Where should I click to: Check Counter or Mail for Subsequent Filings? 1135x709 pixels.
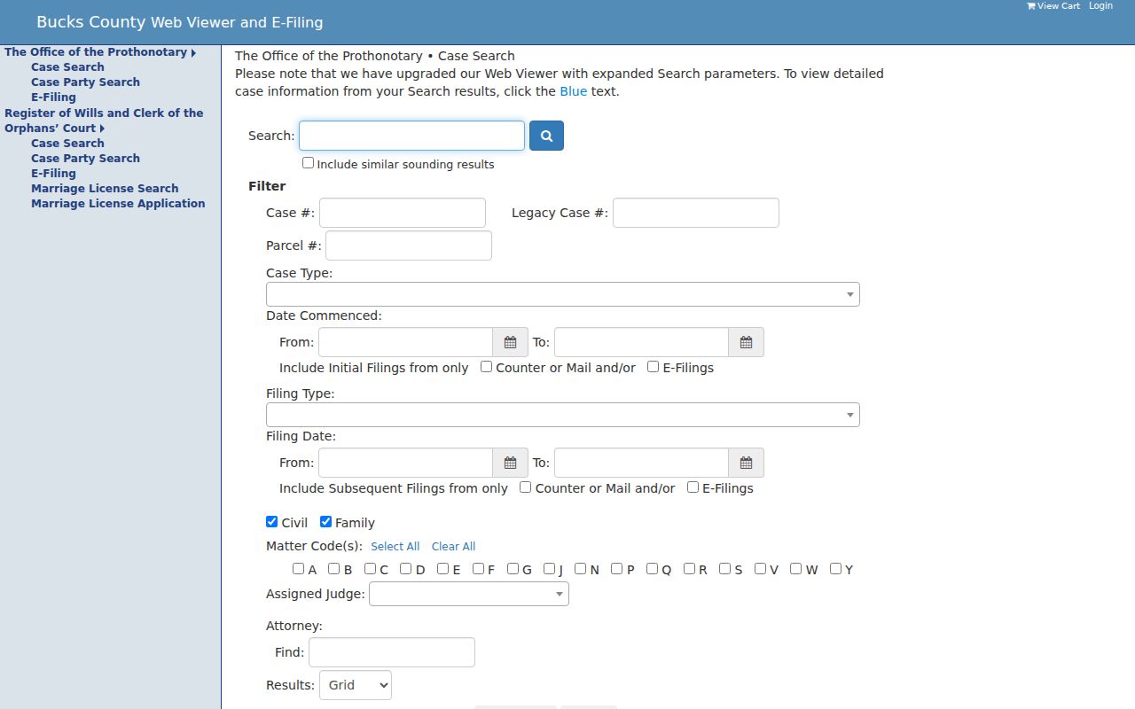pyautogui.click(x=525, y=487)
